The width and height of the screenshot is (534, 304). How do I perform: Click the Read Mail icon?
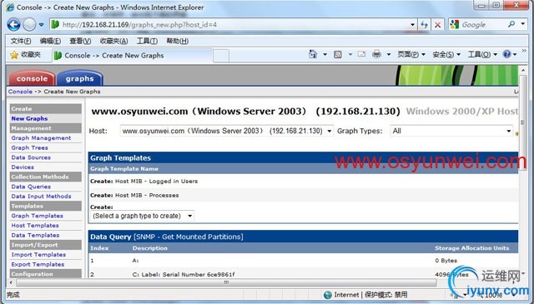point(361,54)
